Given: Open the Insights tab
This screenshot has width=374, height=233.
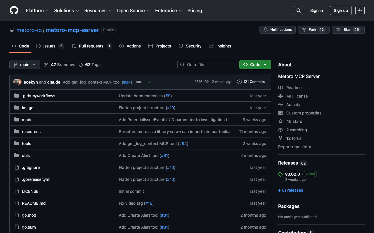Looking at the screenshot, I should [224, 46].
